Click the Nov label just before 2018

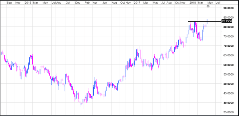coord(183,3)
